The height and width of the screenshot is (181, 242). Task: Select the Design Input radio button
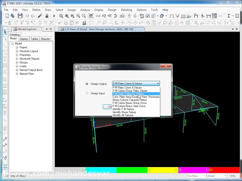click(87, 93)
